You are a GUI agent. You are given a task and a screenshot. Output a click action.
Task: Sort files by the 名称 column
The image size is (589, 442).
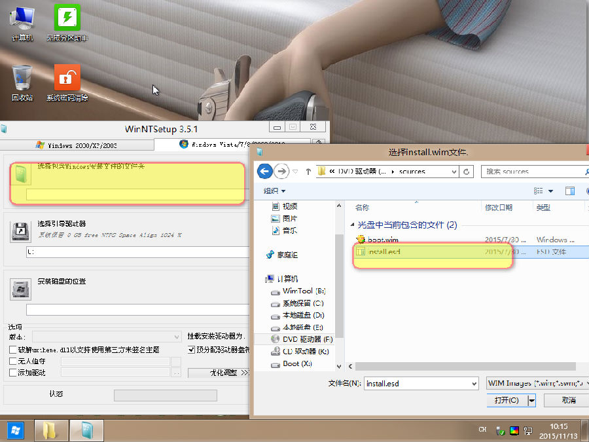pyautogui.click(x=362, y=208)
